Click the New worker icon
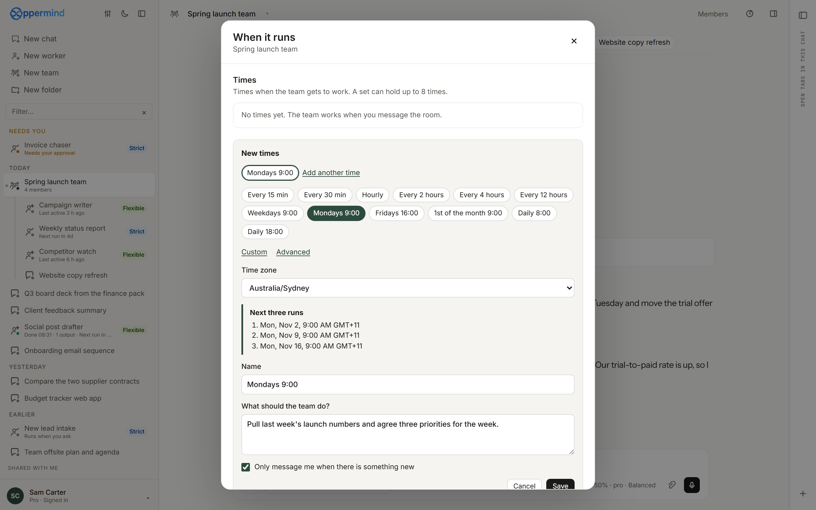Viewport: 816px width, 510px height. [x=16, y=56]
